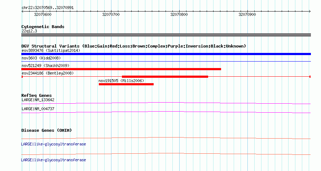Select the magenta LARGE|NM_133642 gene line
The height and width of the screenshot is (171, 321).
coord(166,103)
